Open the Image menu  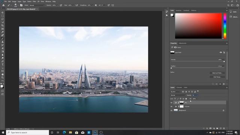[14, 1]
